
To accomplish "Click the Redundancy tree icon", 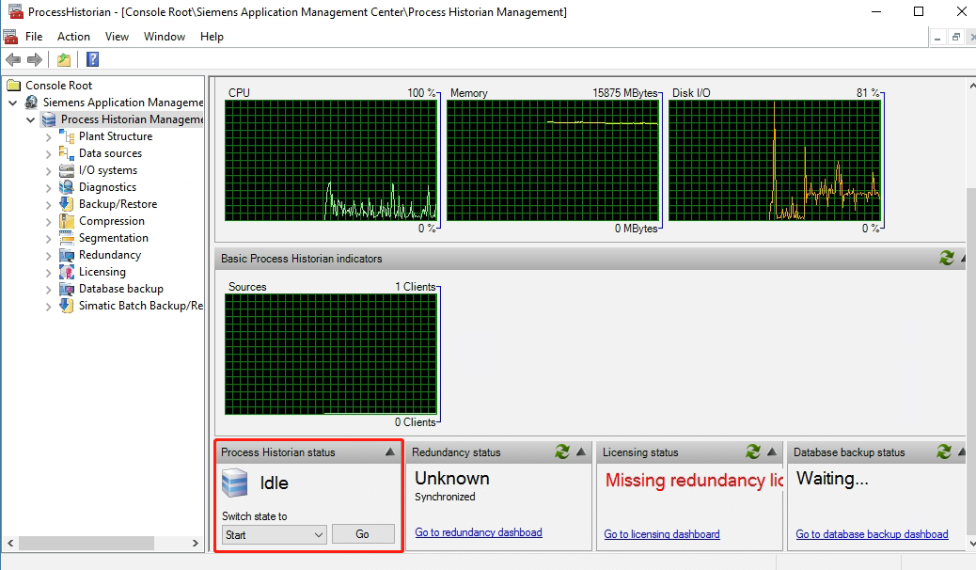I will tap(67, 255).
